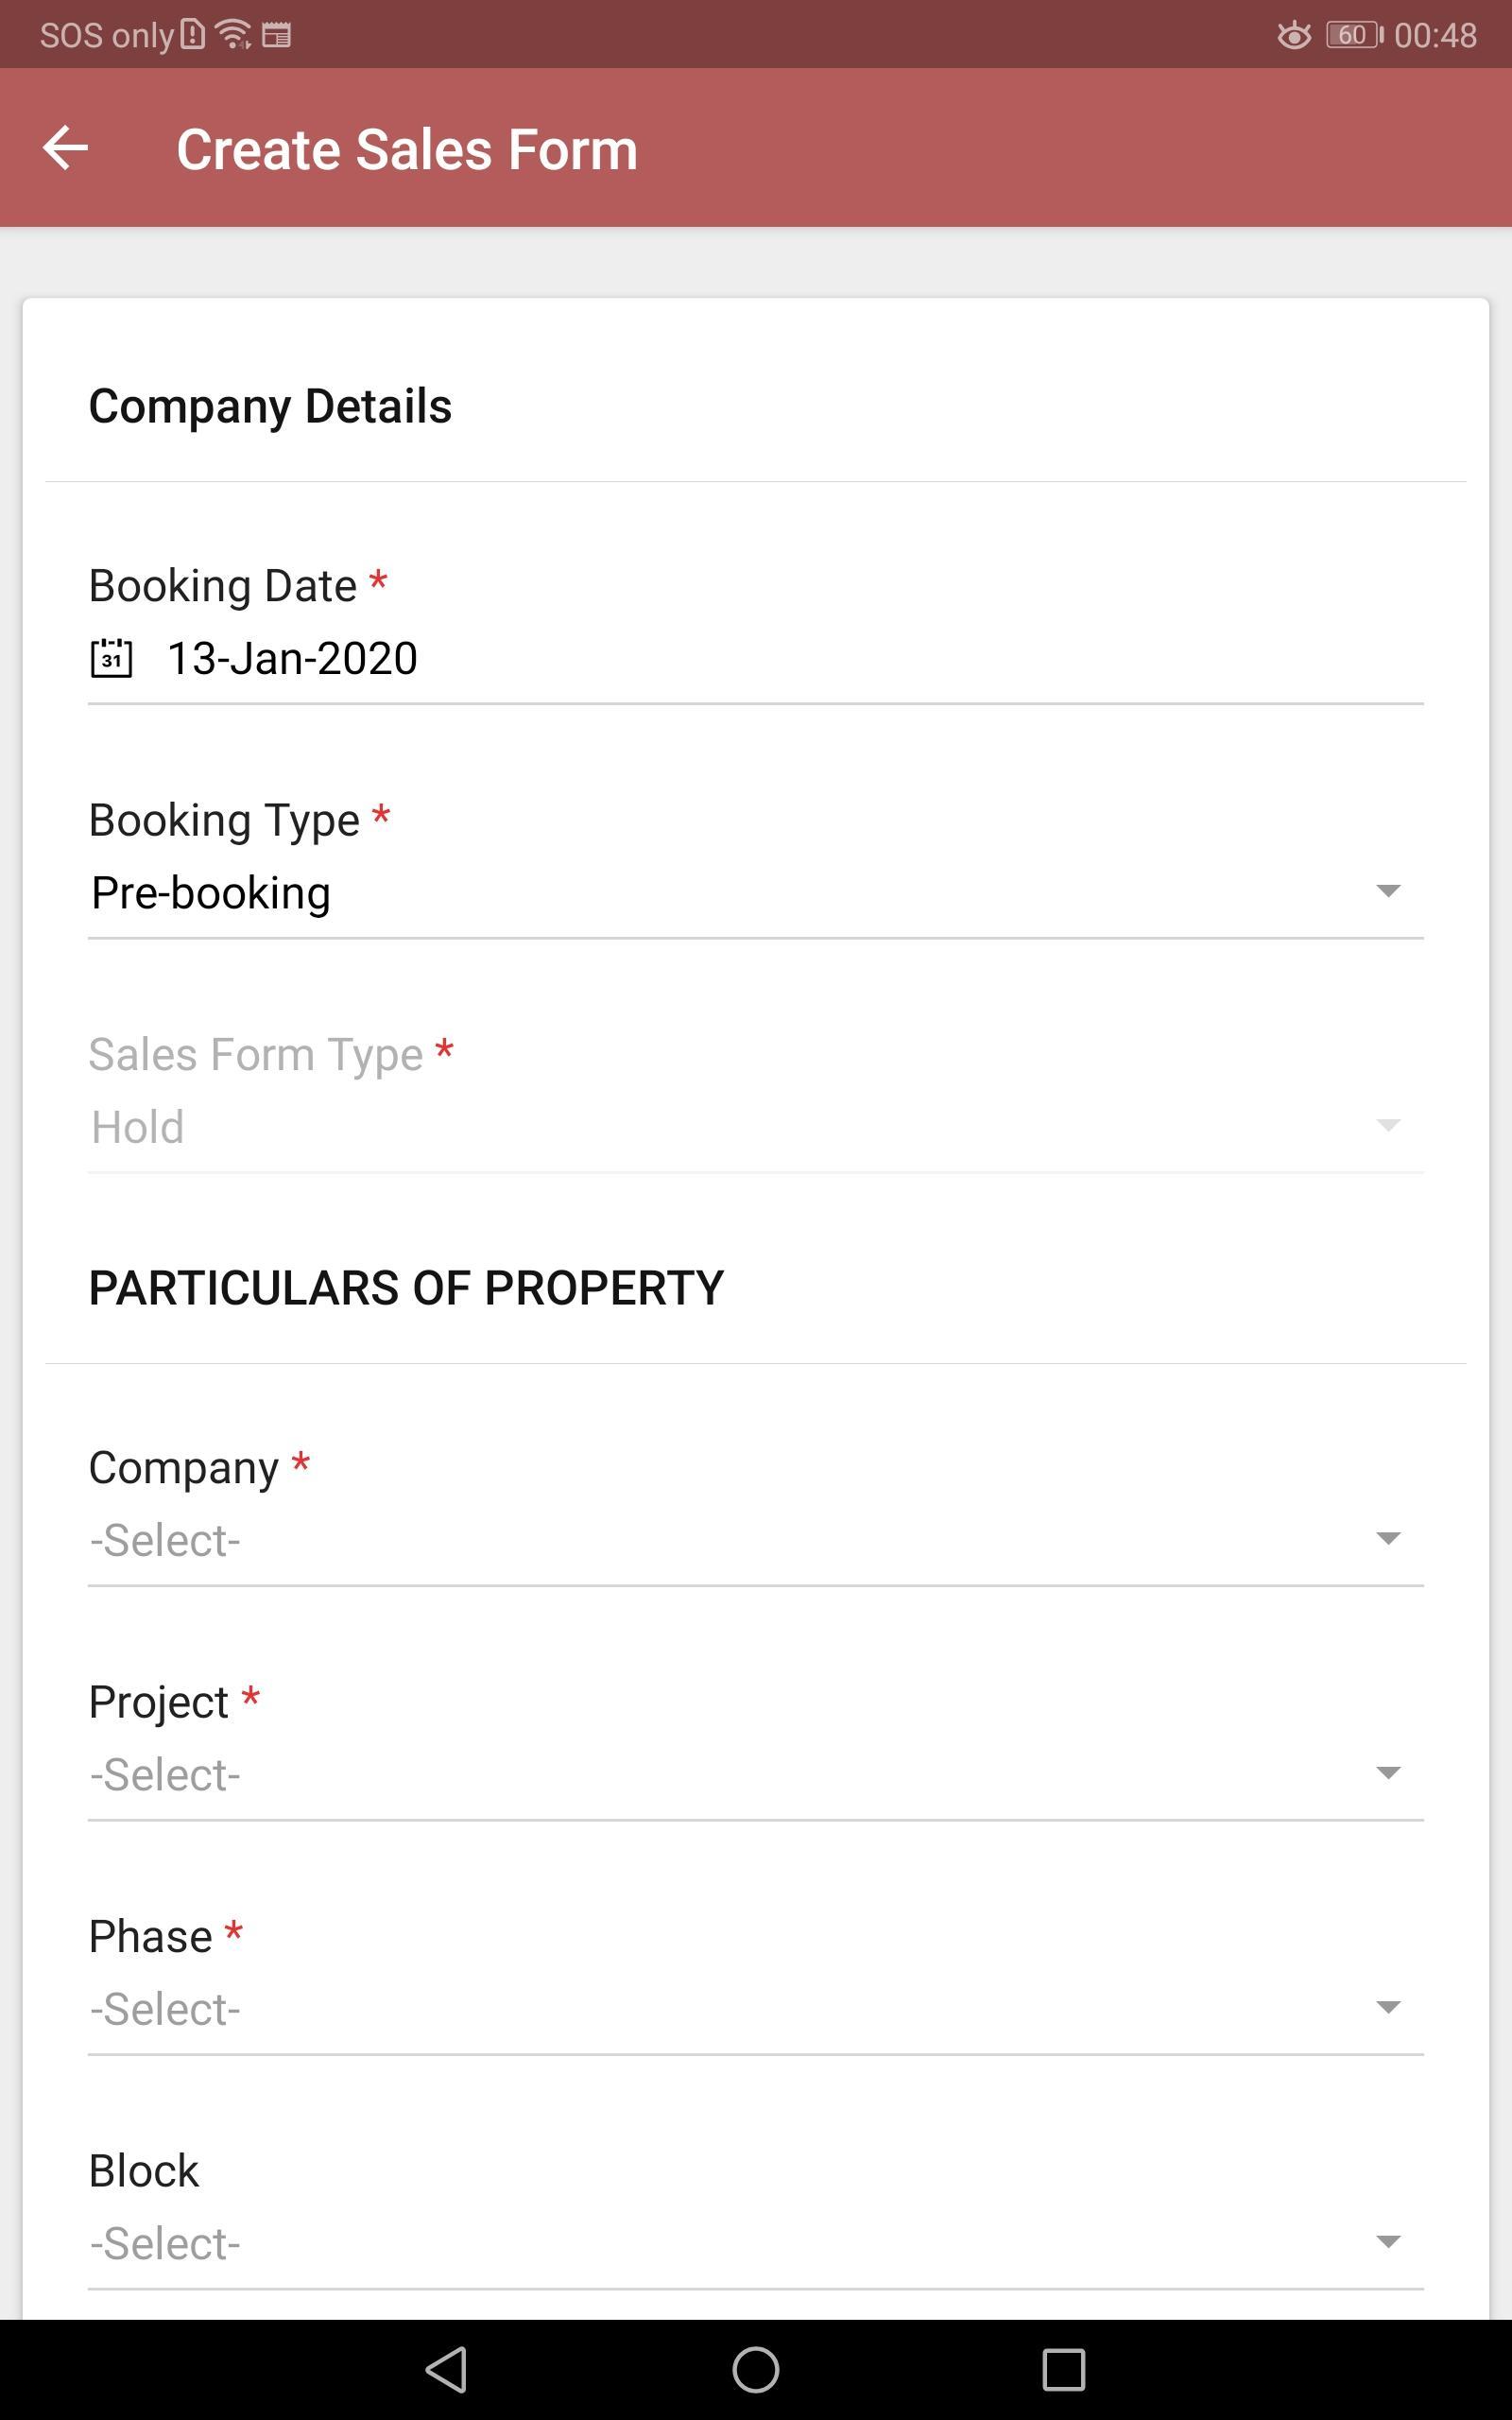The image size is (1512, 2420).
Task: Tap the Pre-booking value text
Action: click(x=211, y=893)
